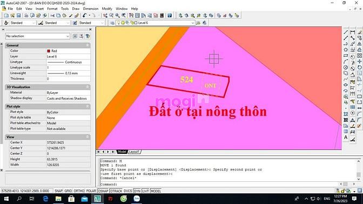This screenshot has height=204, width=363.
Task: Open the Layer Properties Manager icon
Action: pos(112,23)
